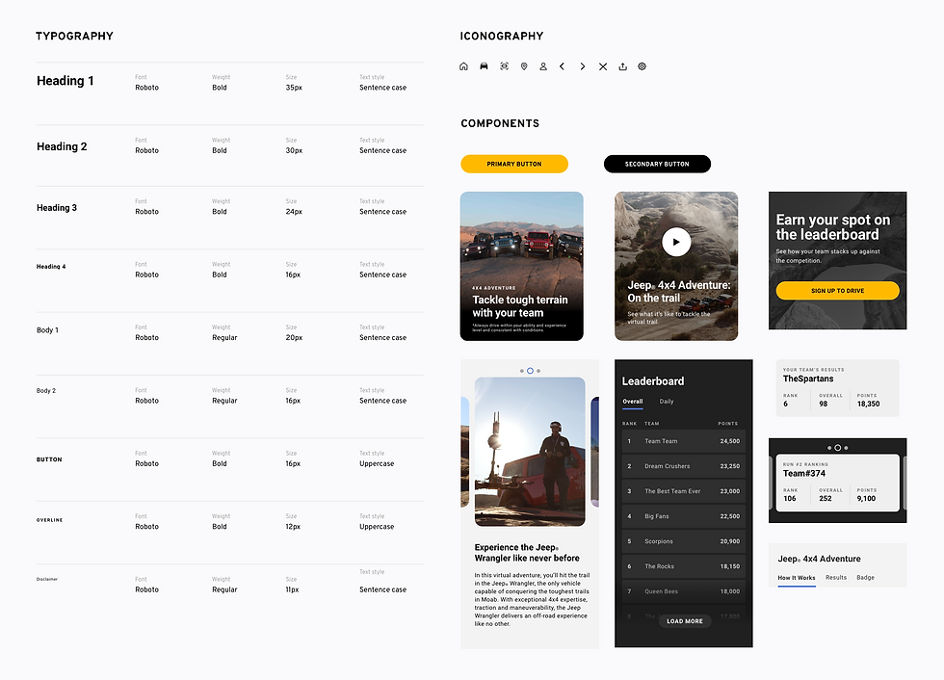The image size is (944, 680).
Task: Play the Jeep 4x4 Adventure video
Action: pos(676,242)
